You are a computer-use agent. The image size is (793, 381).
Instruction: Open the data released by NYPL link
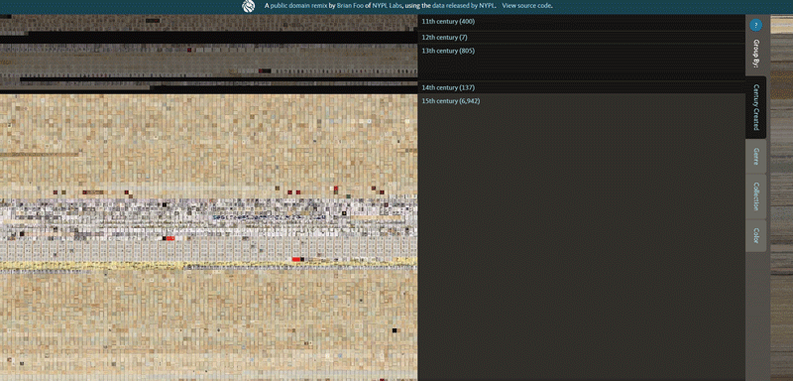coord(463,6)
